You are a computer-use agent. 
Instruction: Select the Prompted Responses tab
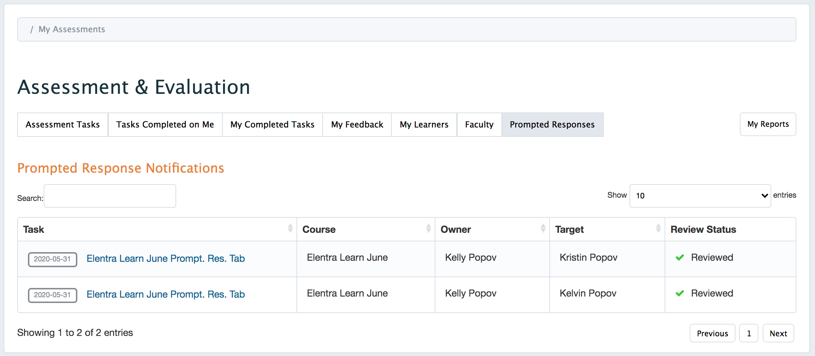tap(552, 125)
